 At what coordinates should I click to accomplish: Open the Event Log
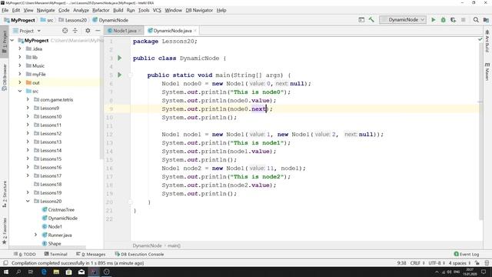pos(467,254)
